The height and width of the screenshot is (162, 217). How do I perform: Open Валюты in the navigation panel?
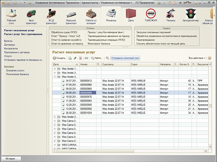point(8,41)
